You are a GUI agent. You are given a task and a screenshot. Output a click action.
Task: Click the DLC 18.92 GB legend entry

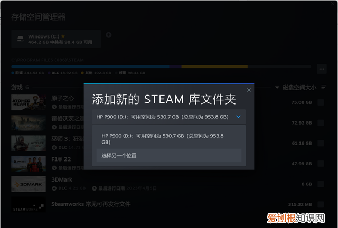click(x=62, y=73)
